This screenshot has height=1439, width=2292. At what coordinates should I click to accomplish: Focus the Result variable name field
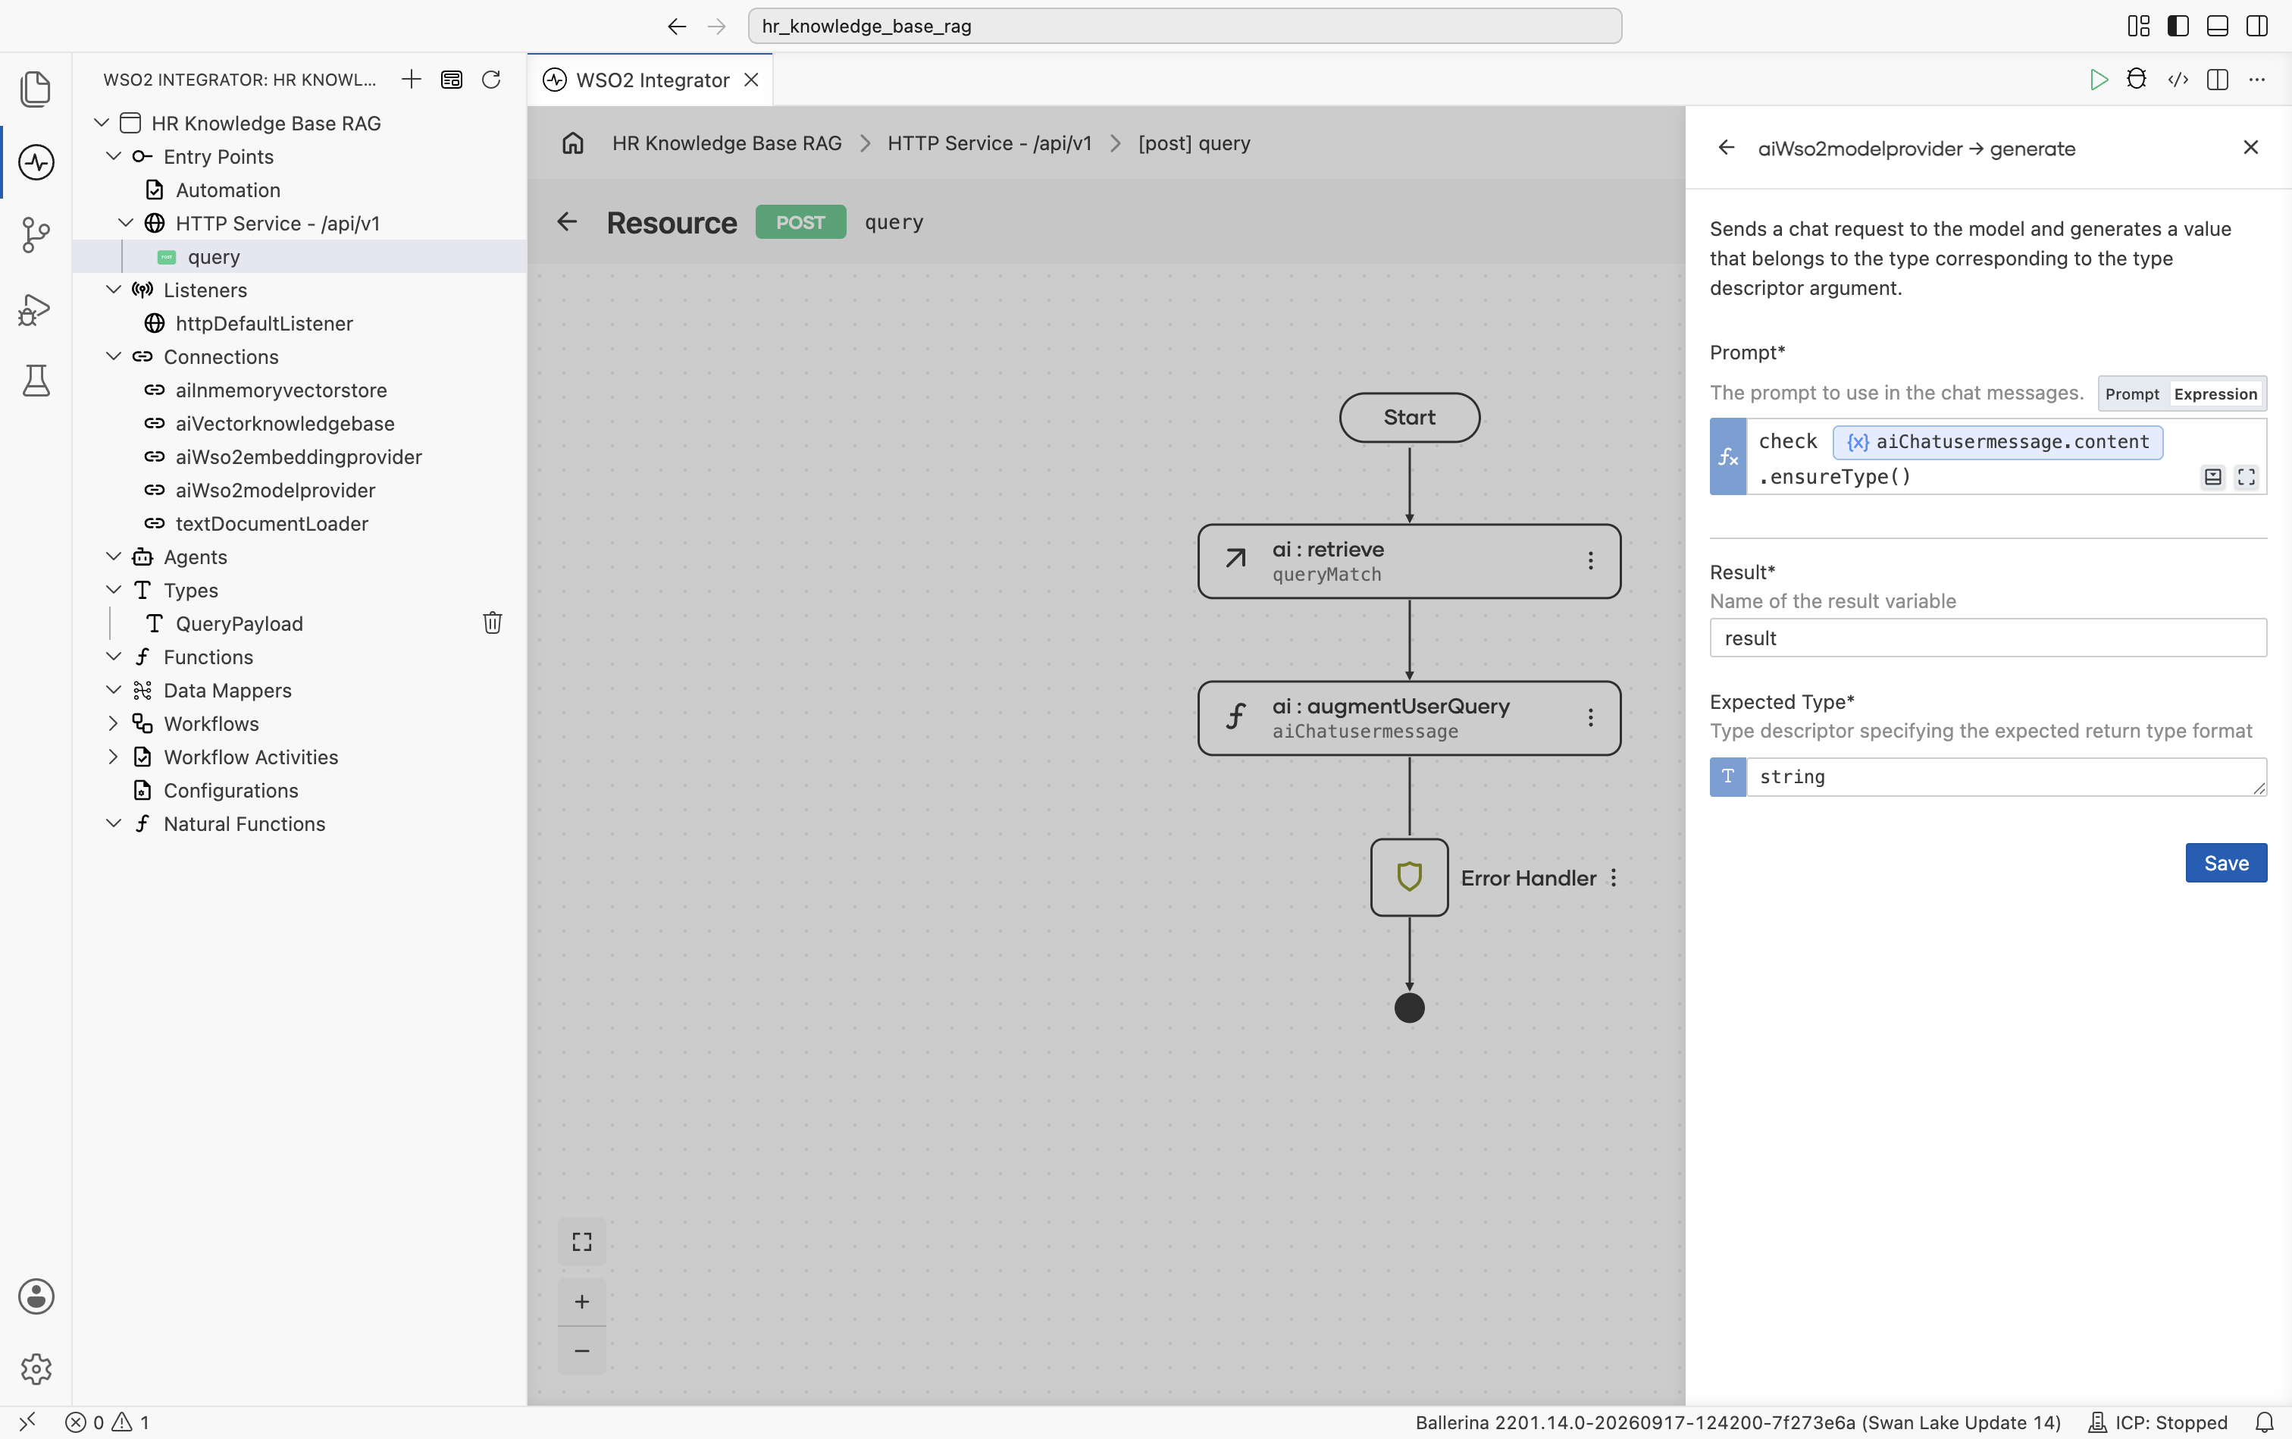pos(1987,638)
